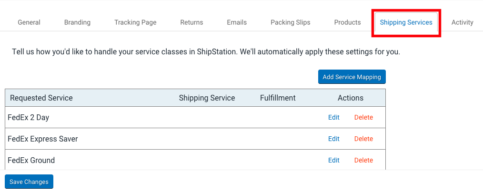
Task: Click the Save Changes button
Action: [29, 182]
